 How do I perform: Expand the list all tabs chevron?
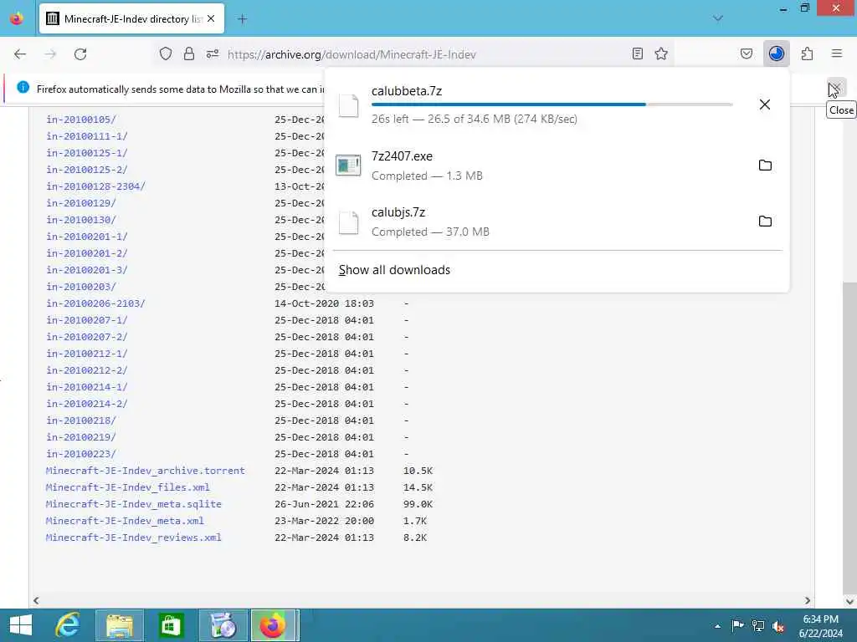pos(717,18)
